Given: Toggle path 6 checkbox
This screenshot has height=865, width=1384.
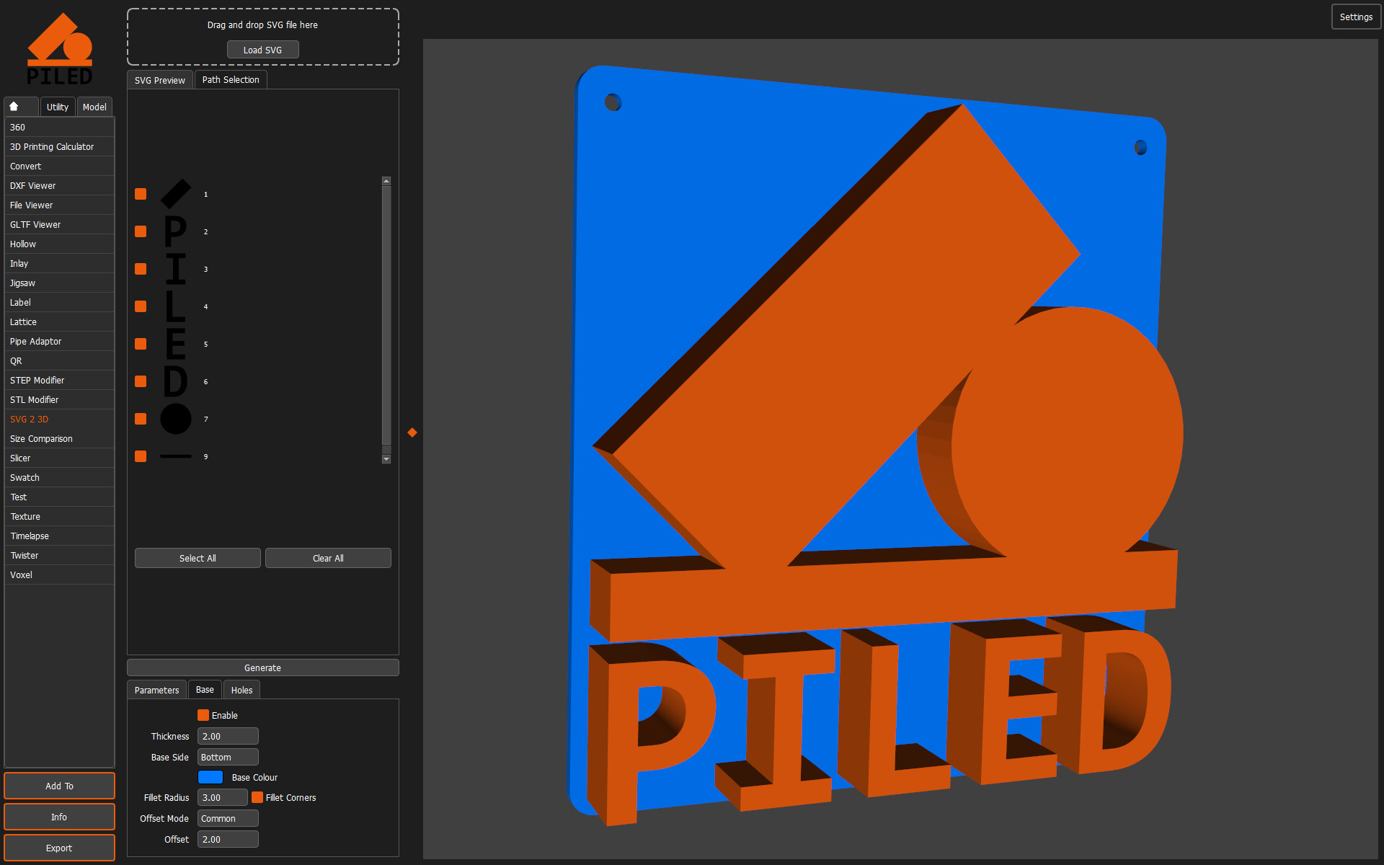Looking at the screenshot, I should tap(141, 381).
